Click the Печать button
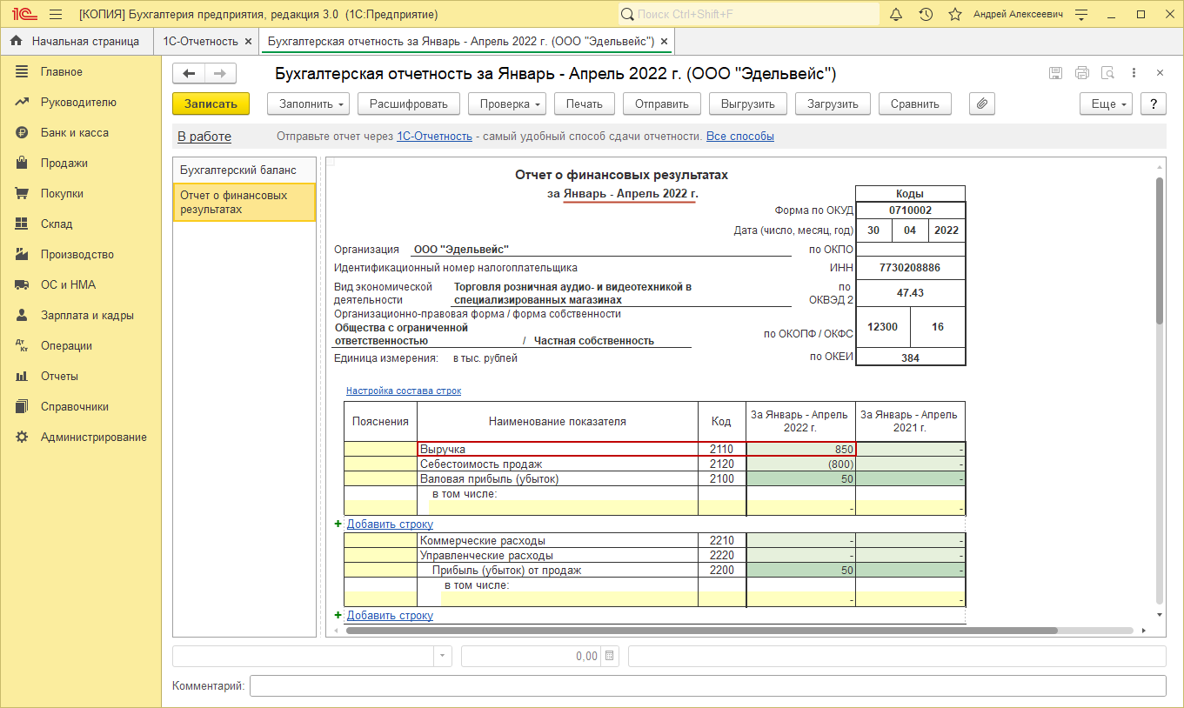The image size is (1184, 708). pyautogui.click(x=585, y=104)
